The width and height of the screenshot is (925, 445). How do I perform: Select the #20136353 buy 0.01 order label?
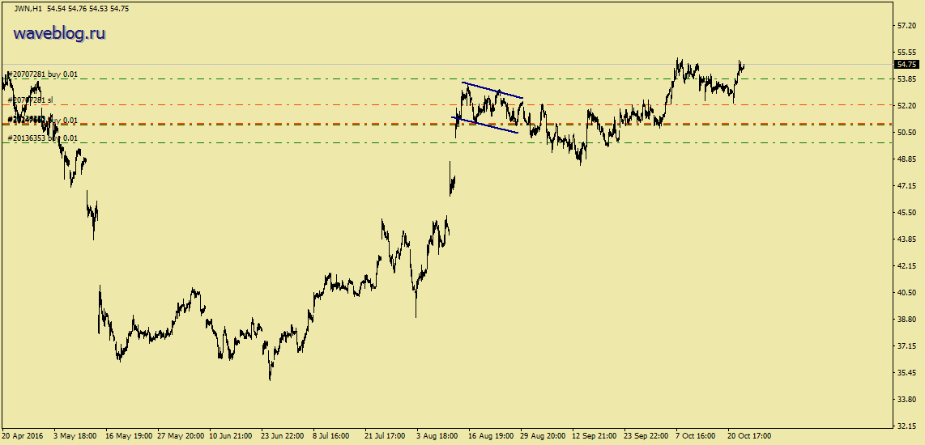point(42,138)
